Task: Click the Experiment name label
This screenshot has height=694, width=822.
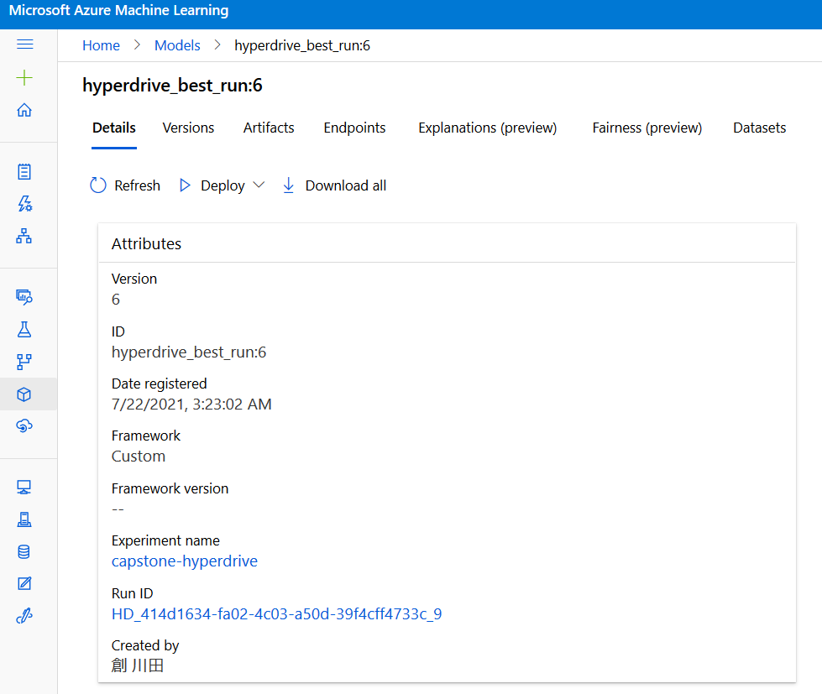Action: click(x=165, y=540)
